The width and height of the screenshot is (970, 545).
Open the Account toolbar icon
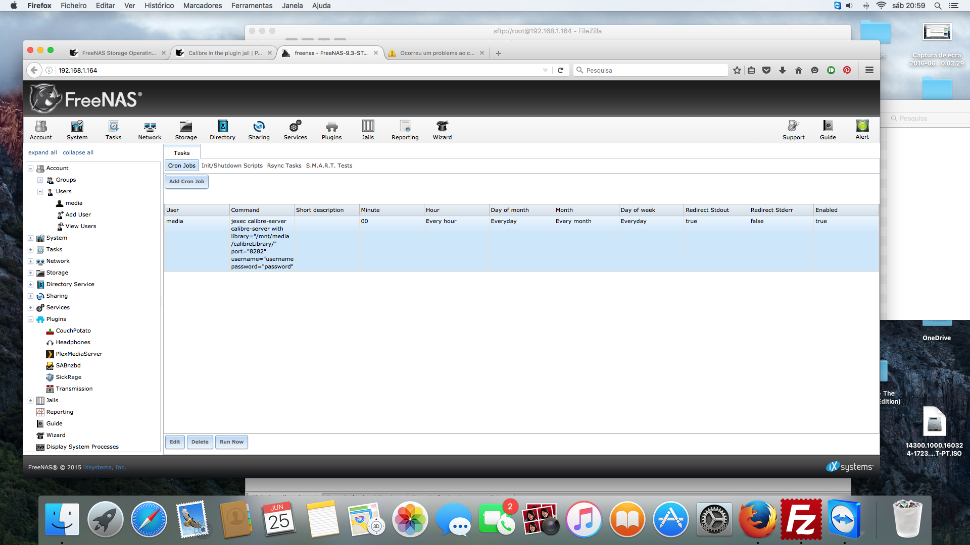tap(40, 130)
